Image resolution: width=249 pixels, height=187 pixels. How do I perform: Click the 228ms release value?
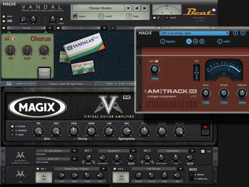[x=242, y=102]
